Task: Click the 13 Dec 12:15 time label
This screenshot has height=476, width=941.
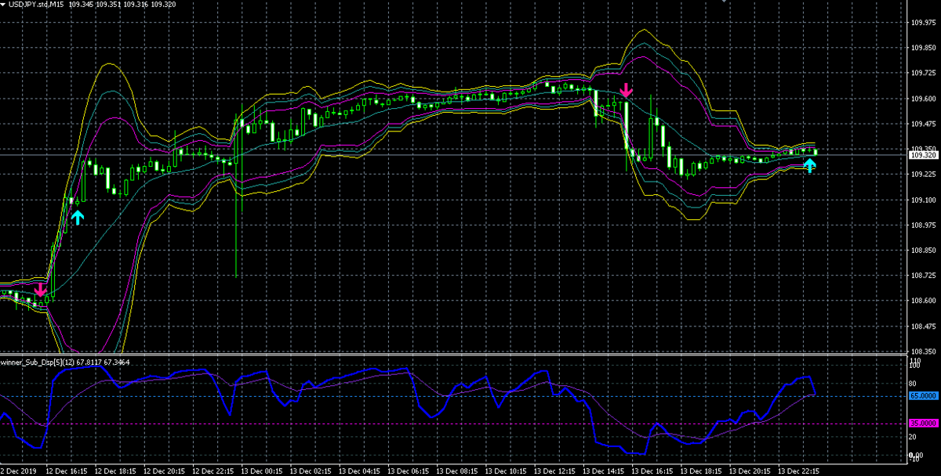Action: (x=555, y=471)
